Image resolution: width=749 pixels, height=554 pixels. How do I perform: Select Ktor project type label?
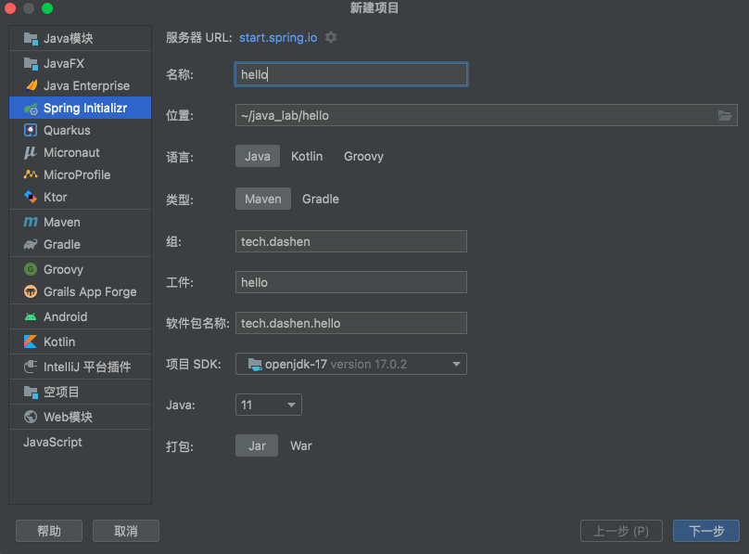56,197
